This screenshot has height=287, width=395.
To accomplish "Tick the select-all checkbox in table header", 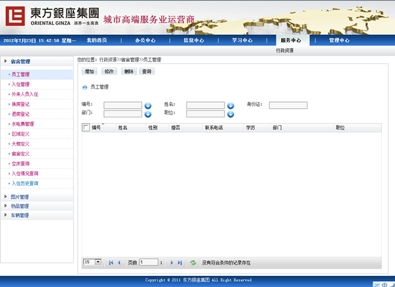I will pos(86,127).
